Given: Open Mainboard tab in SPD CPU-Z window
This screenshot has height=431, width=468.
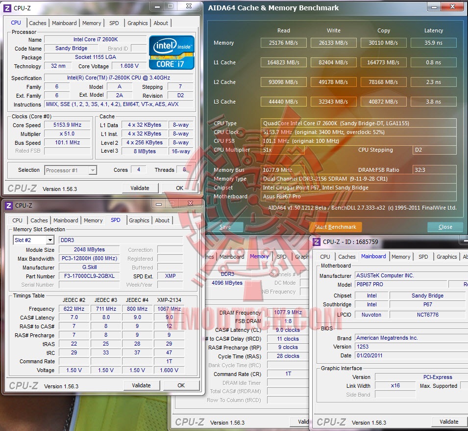Looking at the screenshot, I should [x=66, y=220].
